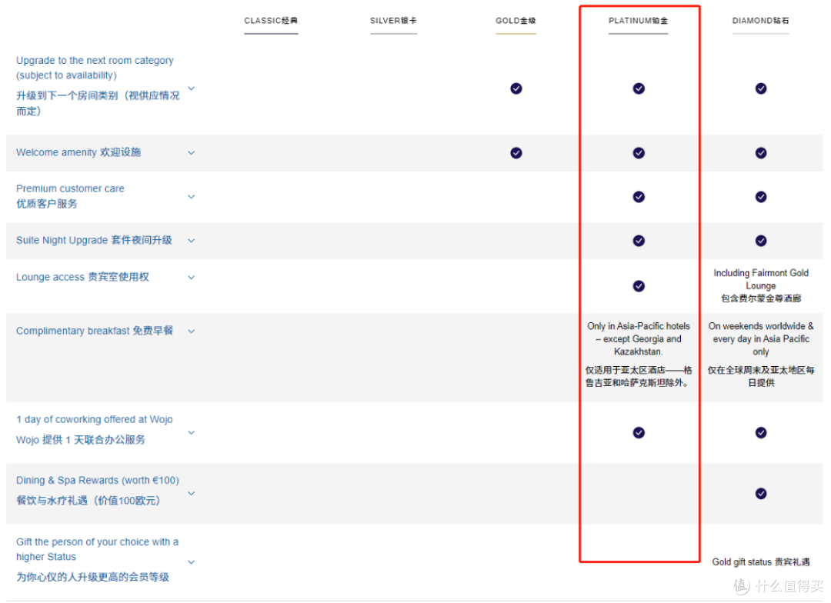Click Diamond checkmark for Dining & Spa Rewards
Viewport: 831px width, 603px height.
761,494
